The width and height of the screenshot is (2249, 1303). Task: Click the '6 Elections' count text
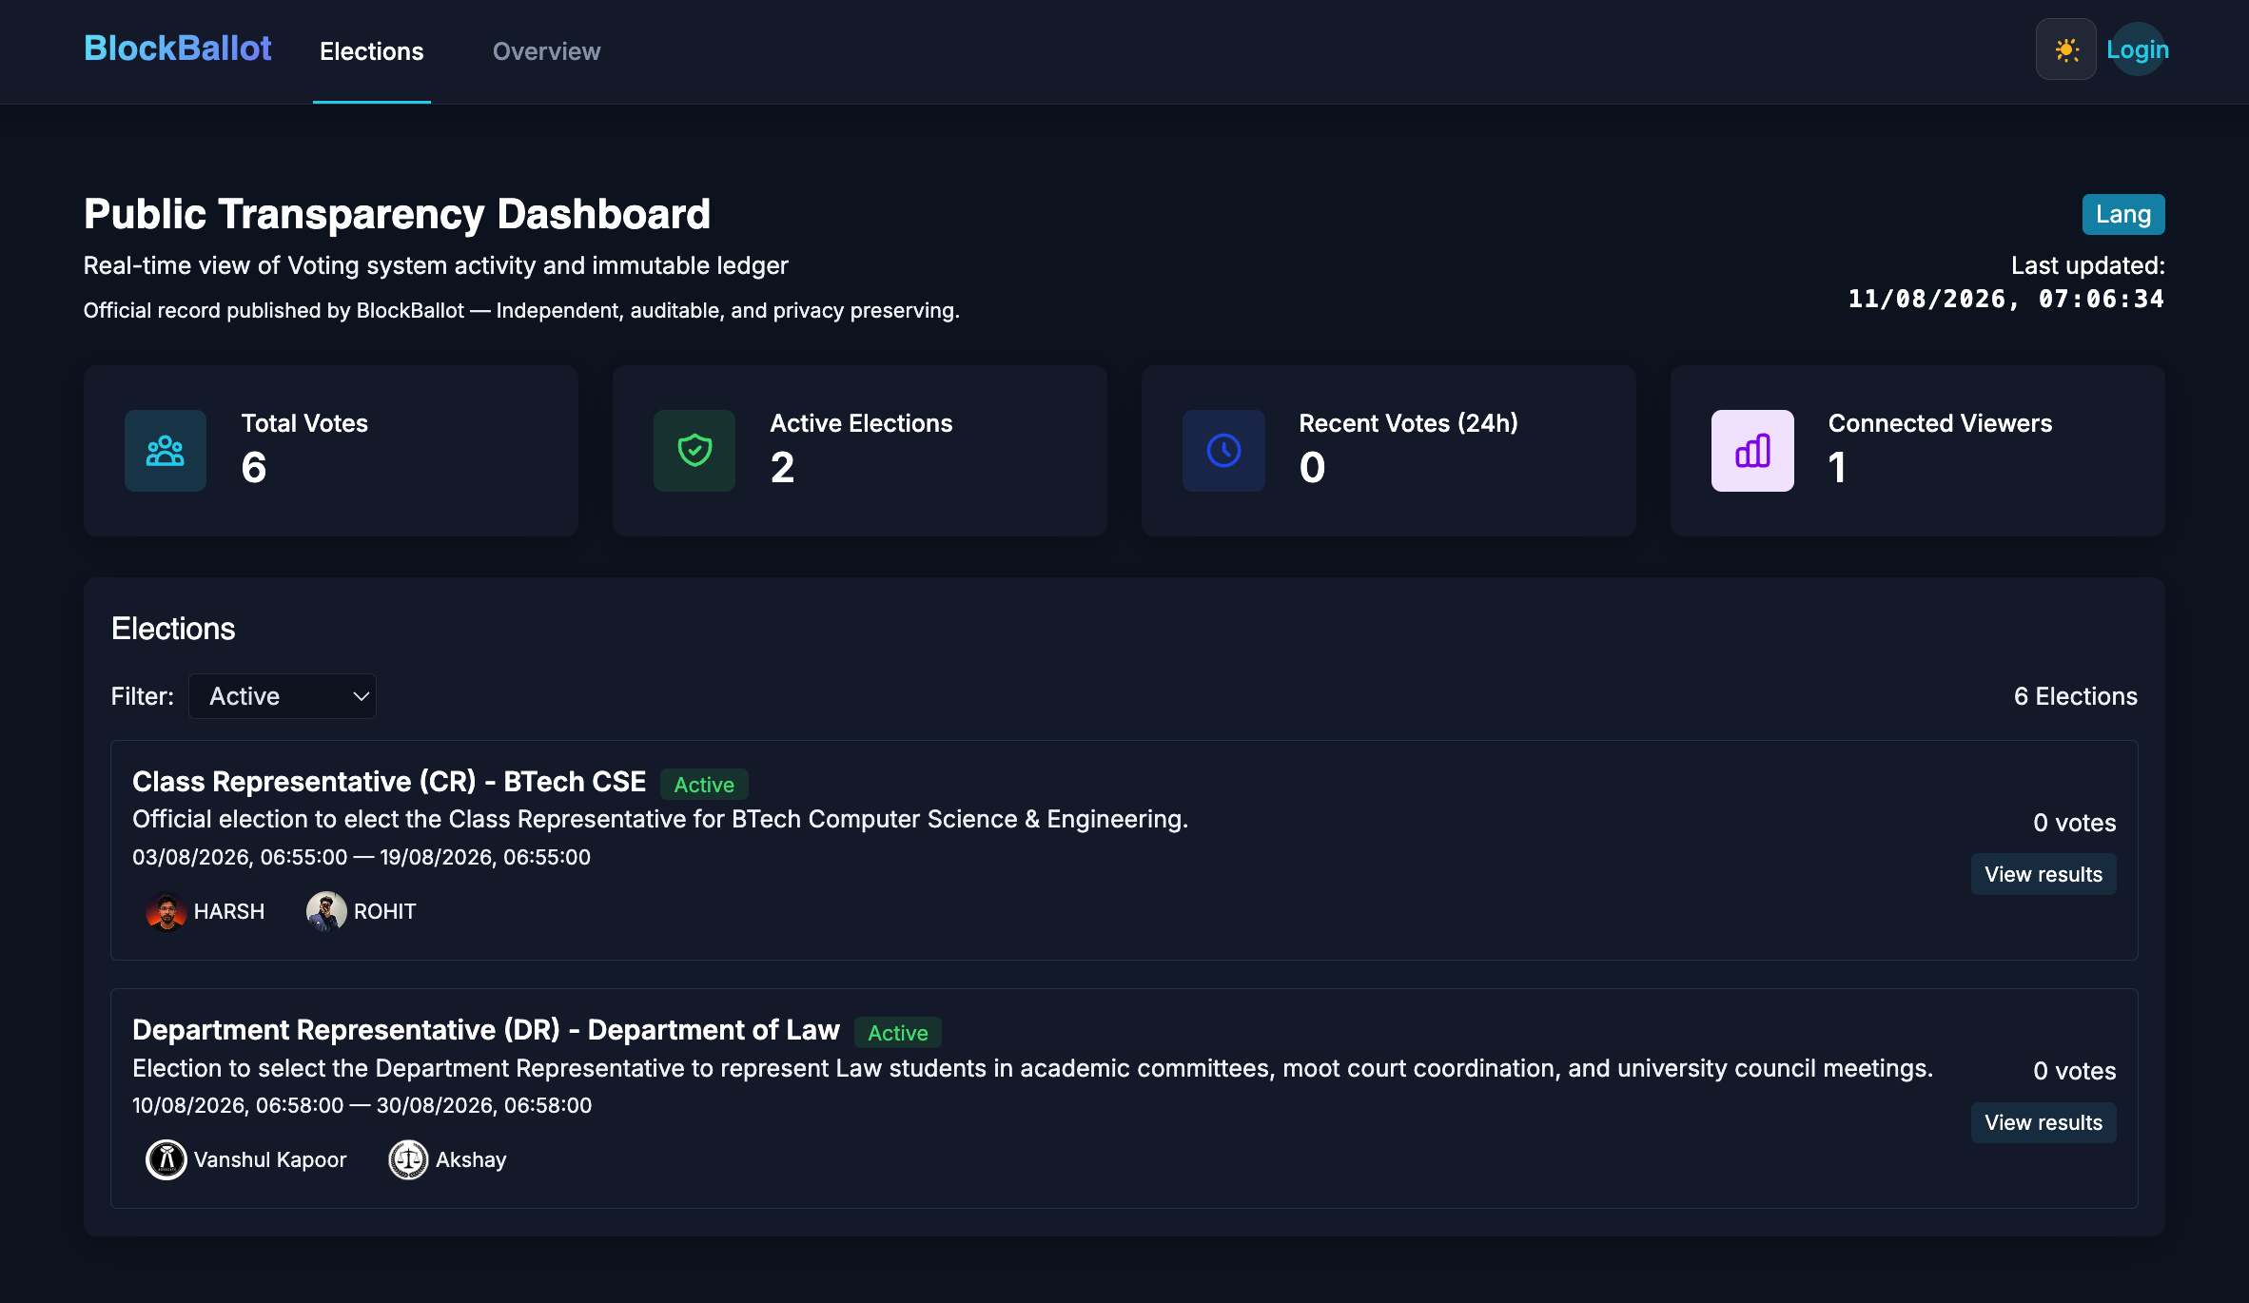point(2076,696)
